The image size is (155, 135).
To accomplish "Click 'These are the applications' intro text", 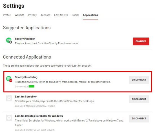I will pos(48,66).
